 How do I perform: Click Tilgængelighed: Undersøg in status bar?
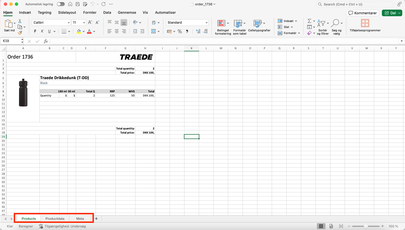coord(62,226)
